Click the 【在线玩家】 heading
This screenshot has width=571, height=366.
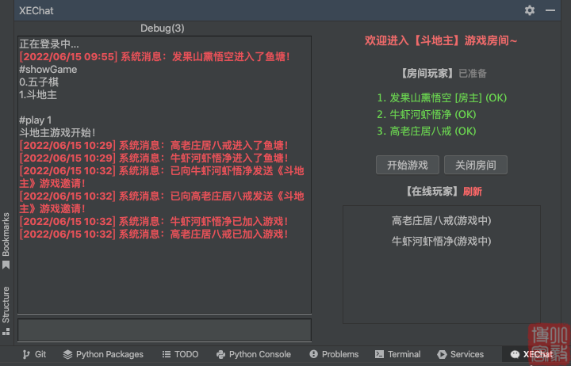432,192
